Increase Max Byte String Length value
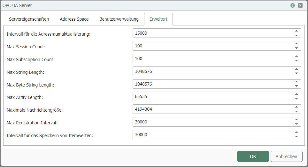This screenshot has height=167, width=308. click(296, 82)
